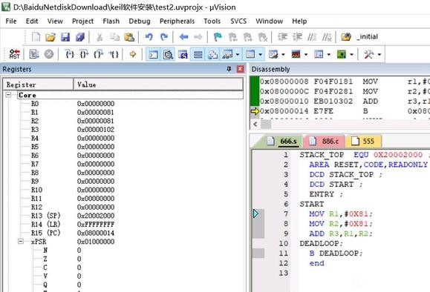Open the SVCS menu
The image size is (430, 292).
tap(238, 21)
